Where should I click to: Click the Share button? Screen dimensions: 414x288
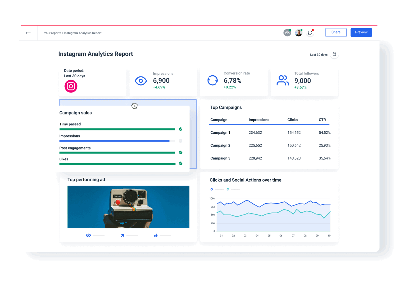336,32
